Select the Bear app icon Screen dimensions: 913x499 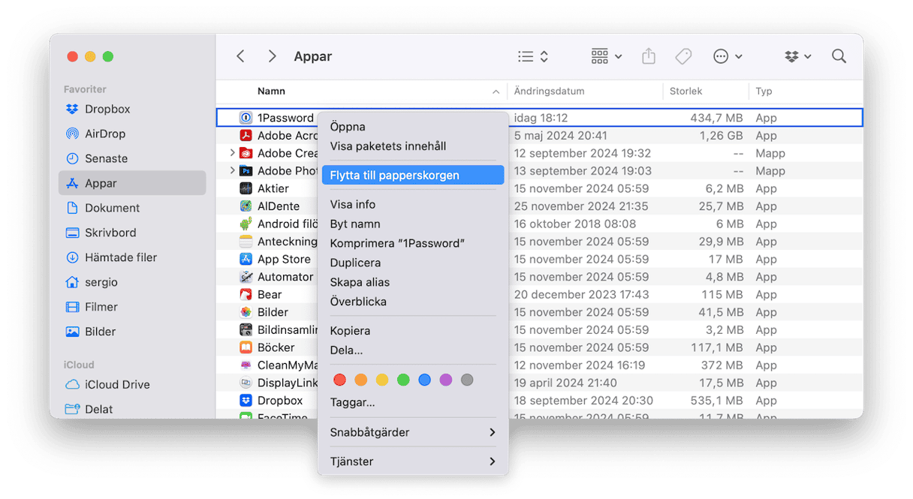pyautogui.click(x=246, y=294)
